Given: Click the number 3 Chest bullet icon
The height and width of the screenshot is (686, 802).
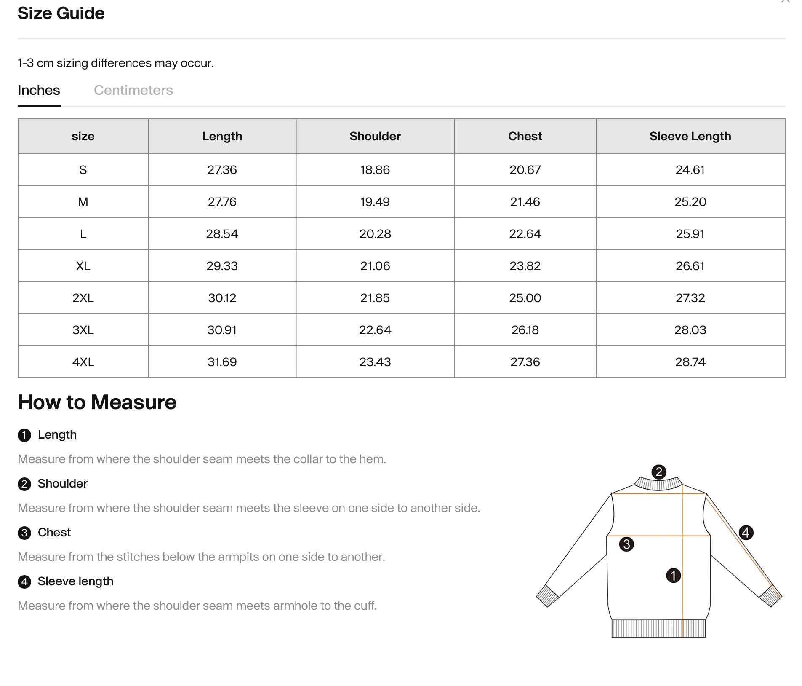Looking at the screenshot, I should (24, 533).
